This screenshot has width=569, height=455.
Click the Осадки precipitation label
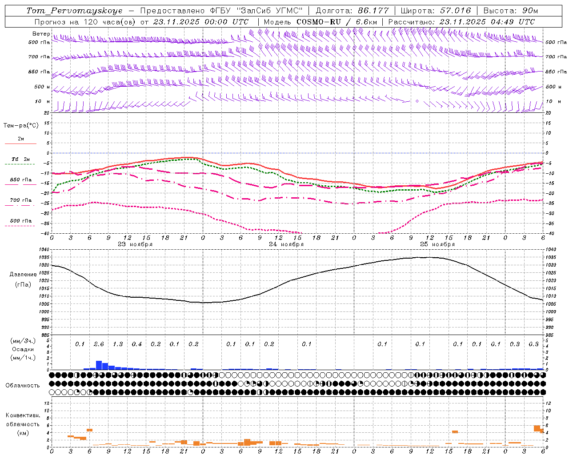click(x=23, y=349)
